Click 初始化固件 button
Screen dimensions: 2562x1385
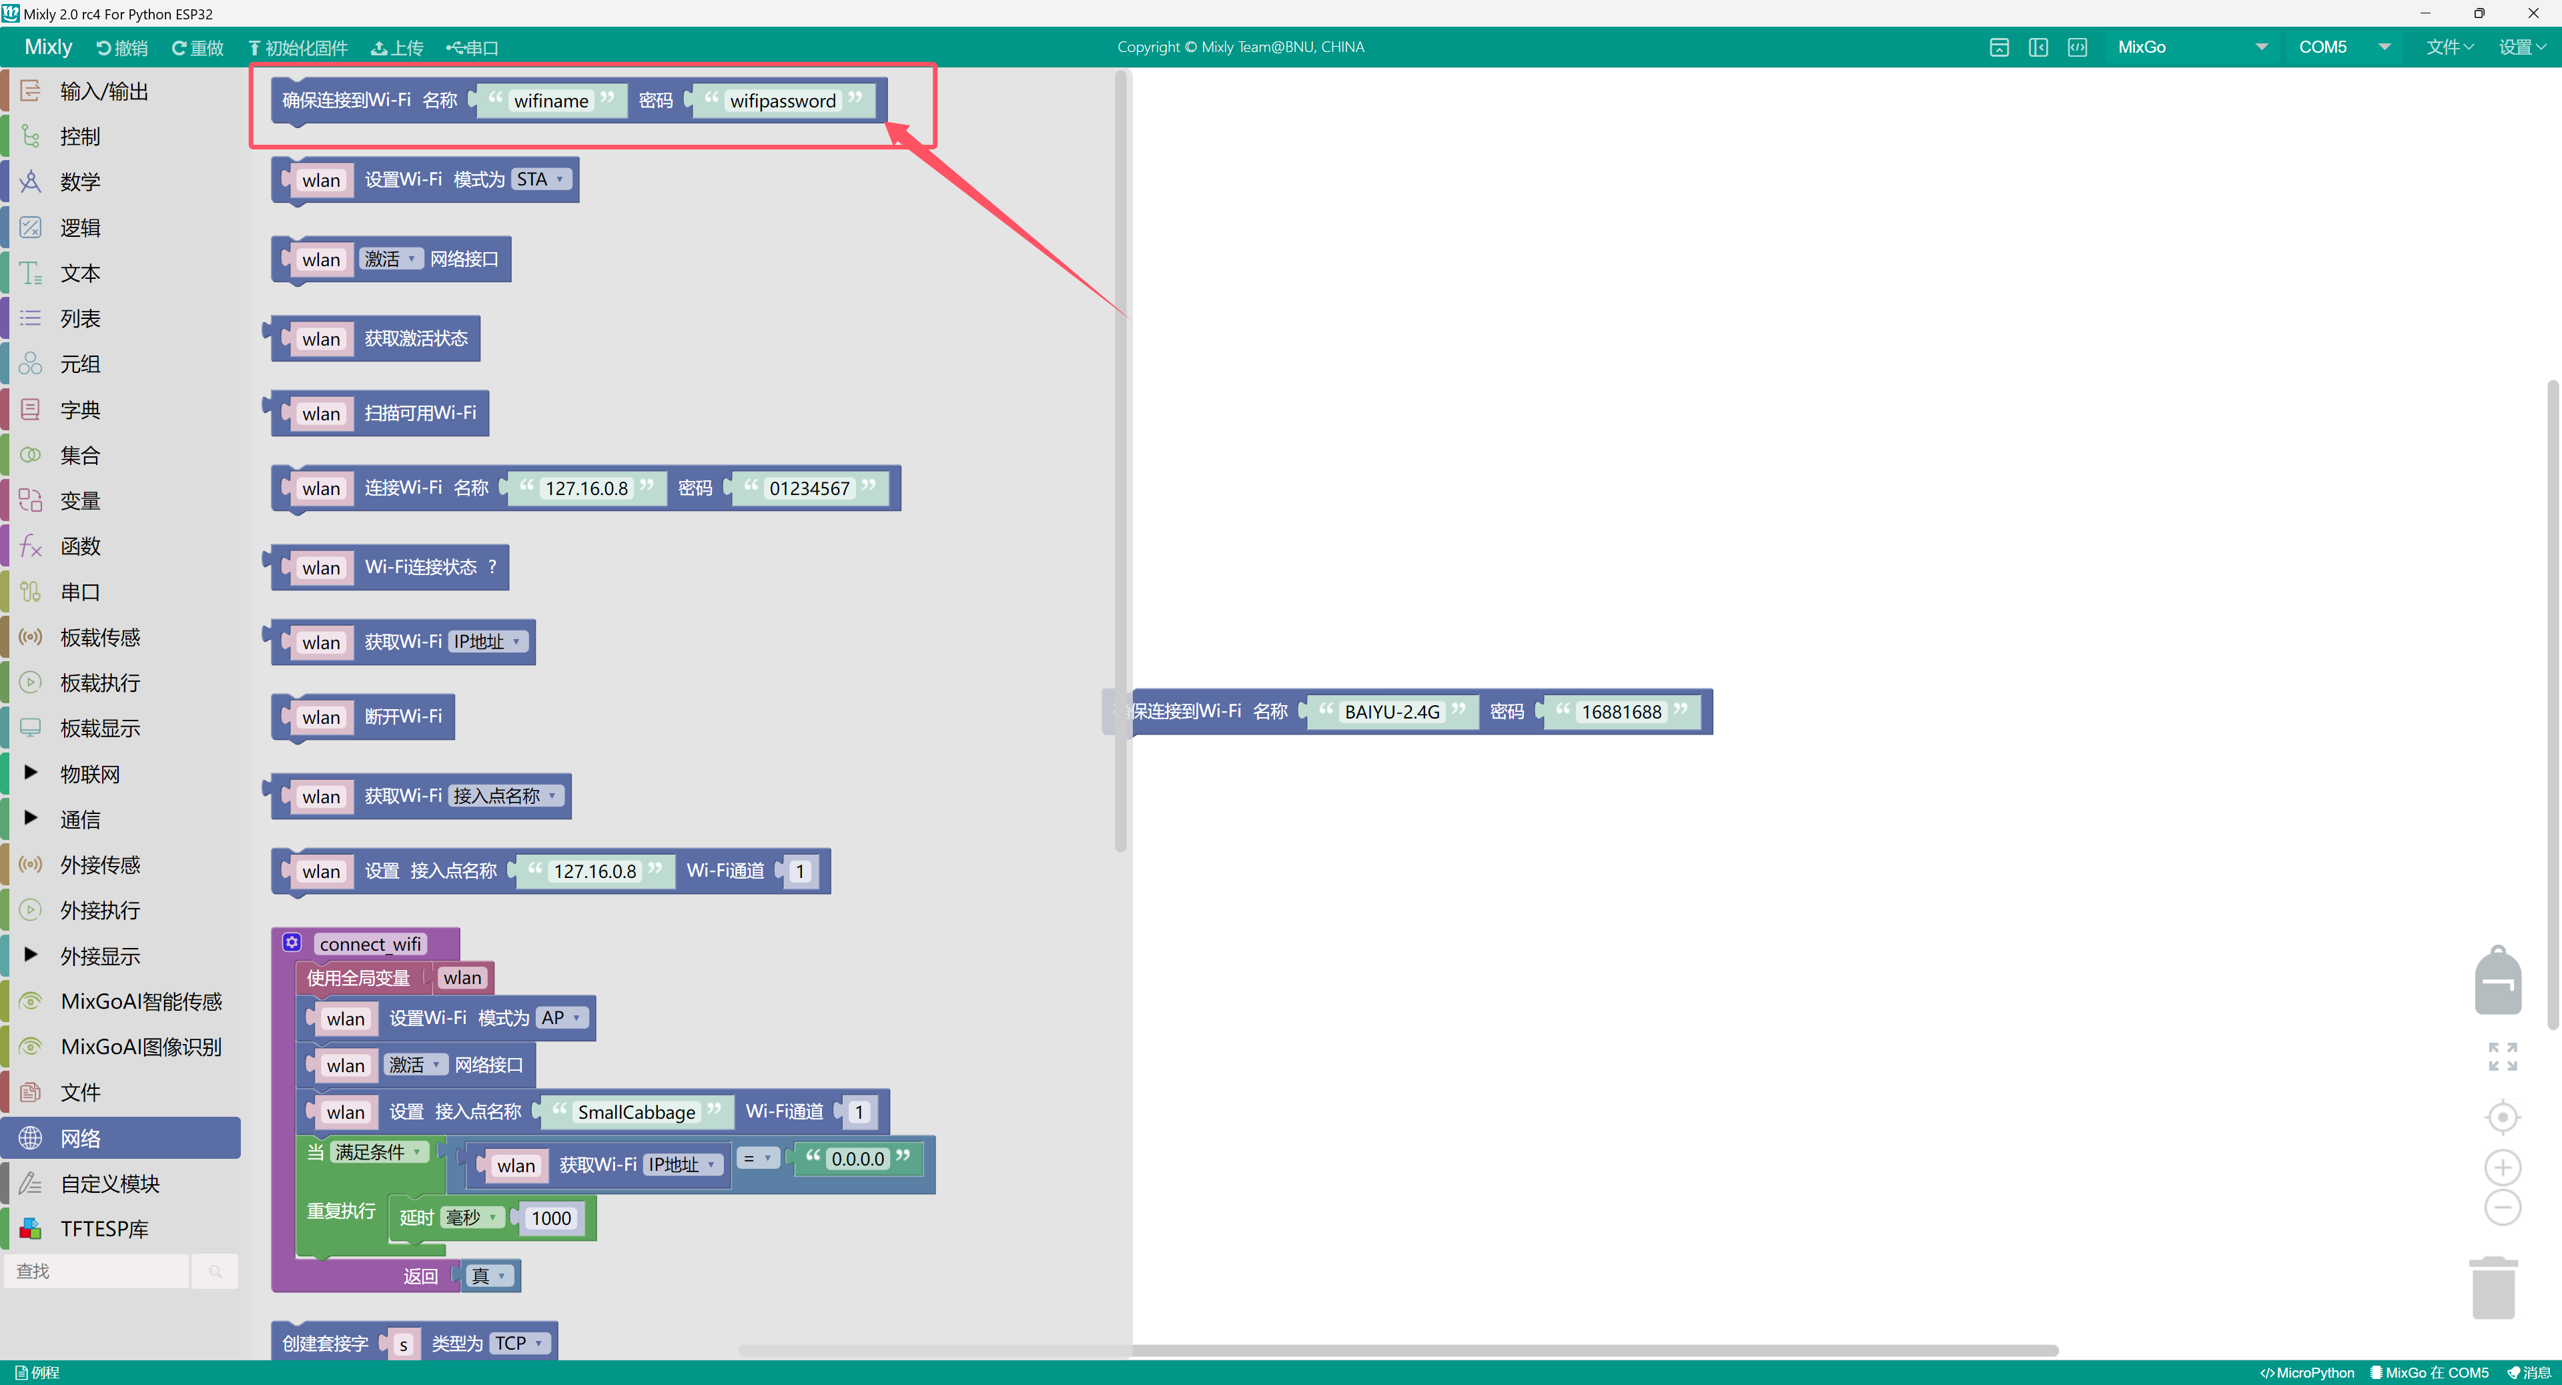click(x=298, y=48)
